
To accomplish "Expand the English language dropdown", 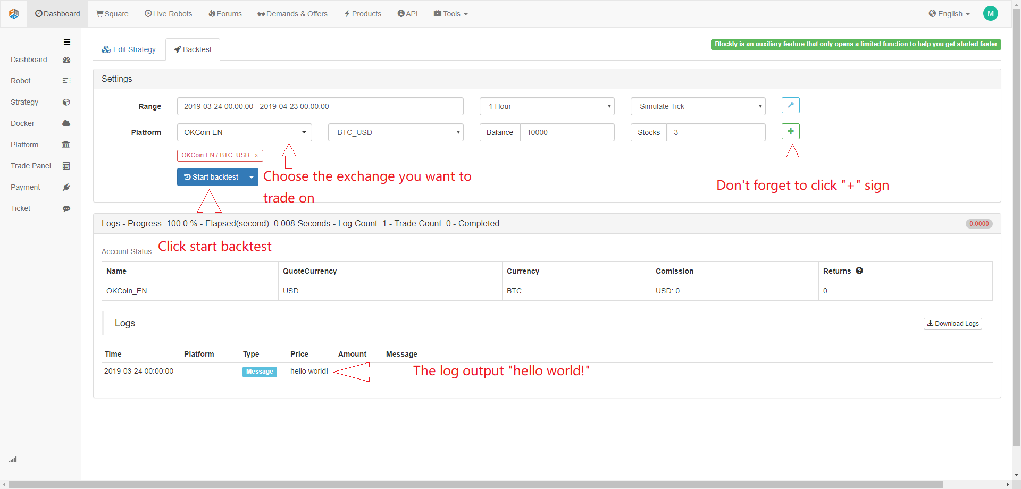I will (x=949, y=14).
